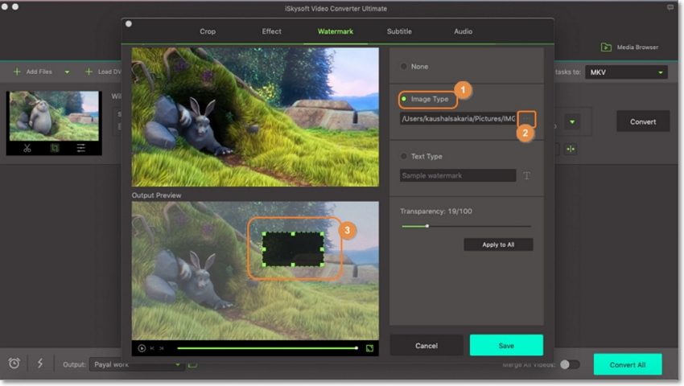Screen dimensions: 684x386
Task: Adjust the Transparency slider
Action: point(426,226)
